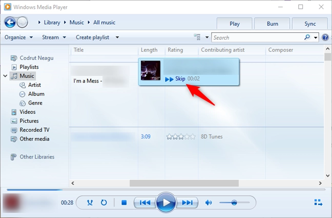Expand breadcrumb arrow before All music

(89, 22)
